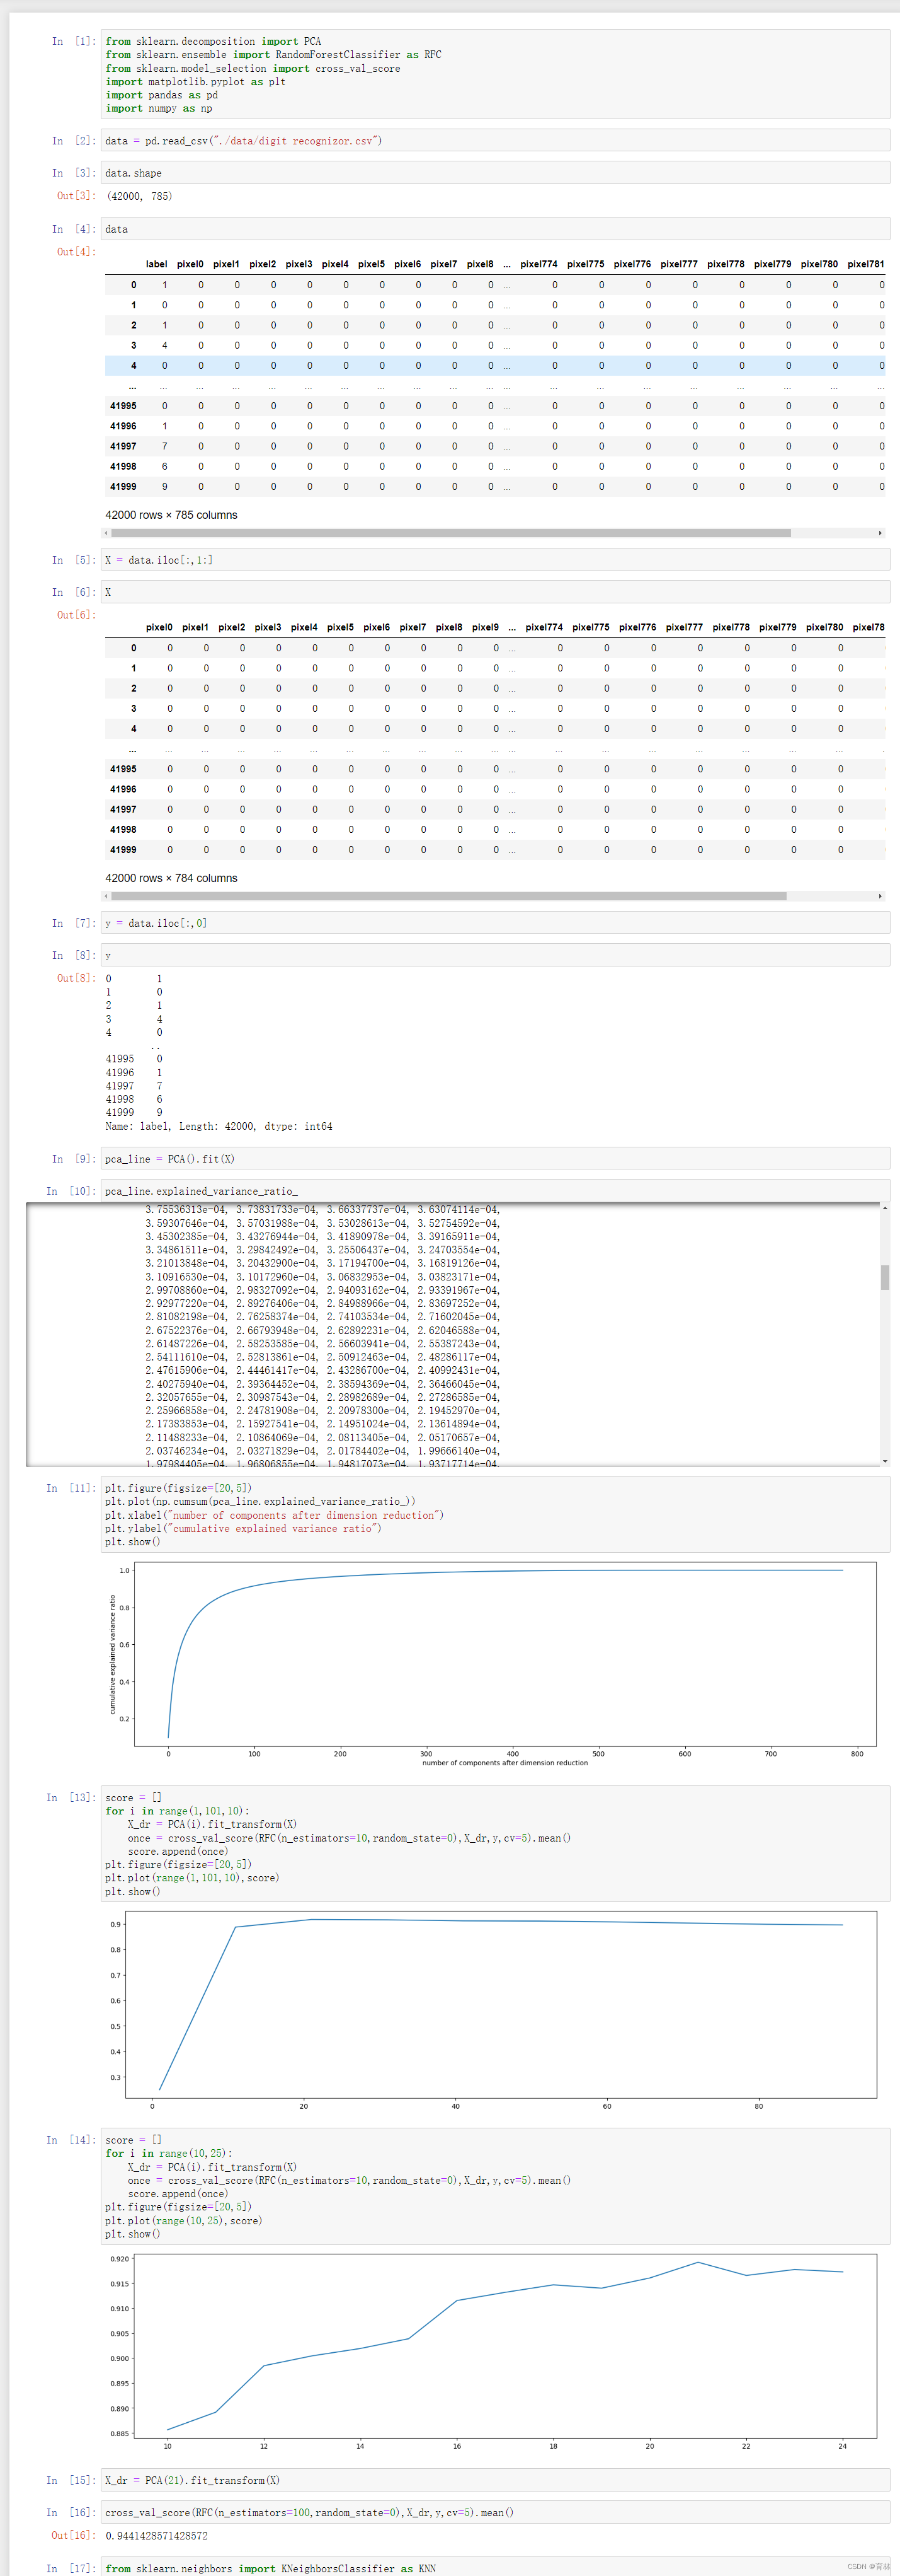Screen dimensions: 900x2576
Task: Click the horizontal scrollbar thumb under Out[4] table
Action: (x=450, y=533)
